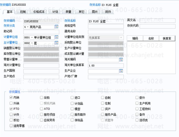Image resolution: width=179 pixels, height=137 pixels.
Task: Enable the 采购 checkbox
Action: 41,97
